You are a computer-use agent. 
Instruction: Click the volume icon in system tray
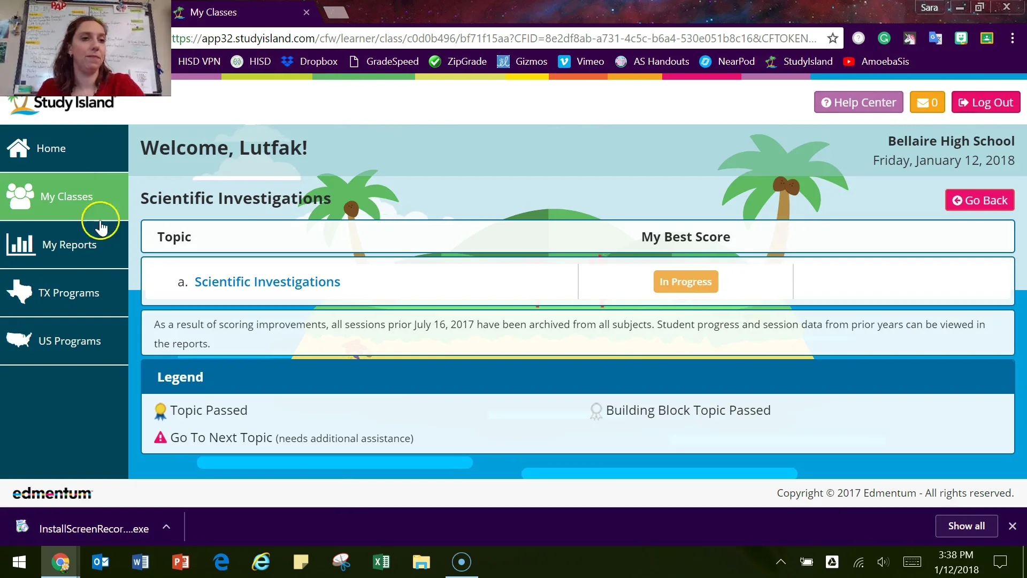coord(883,562)
